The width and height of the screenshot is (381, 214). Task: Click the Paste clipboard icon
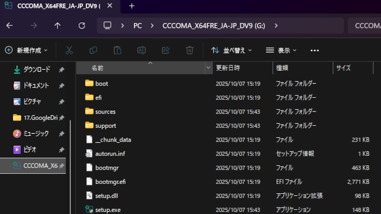pos(117,50)
